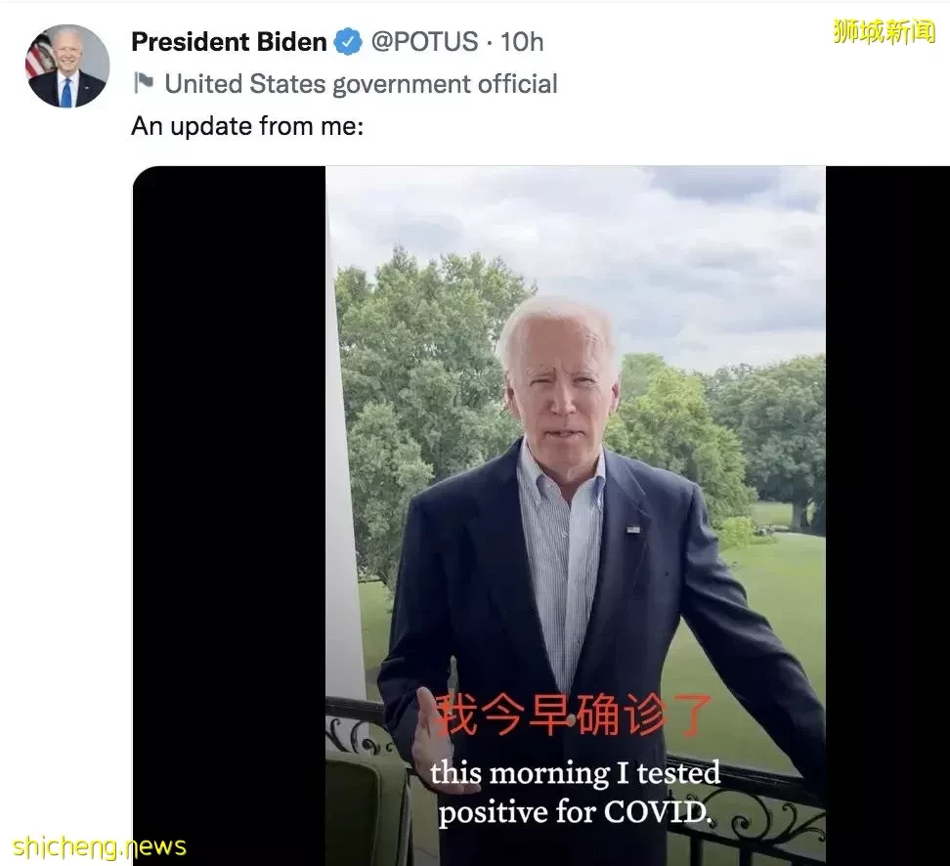Viewport: 950px width, 866px height.
Task: Click the 10h timestamp
Action: [522, 42]
